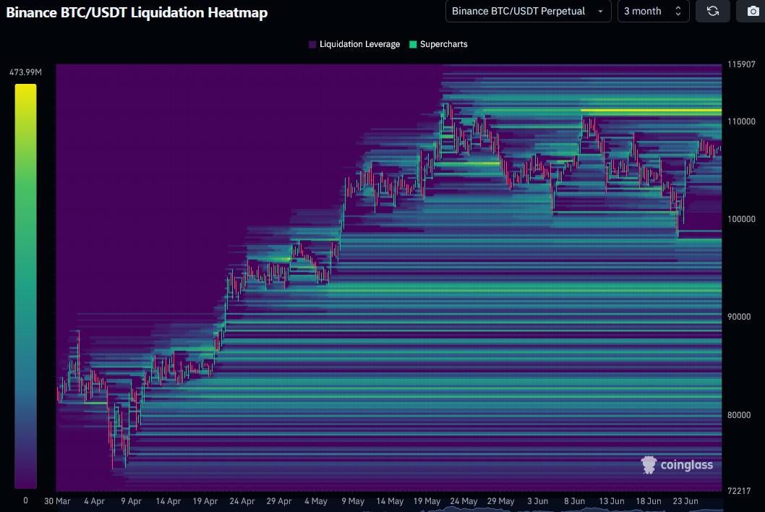Click the 9 Apr date axis label
765x512 pixels.
(x=132, y=501)
